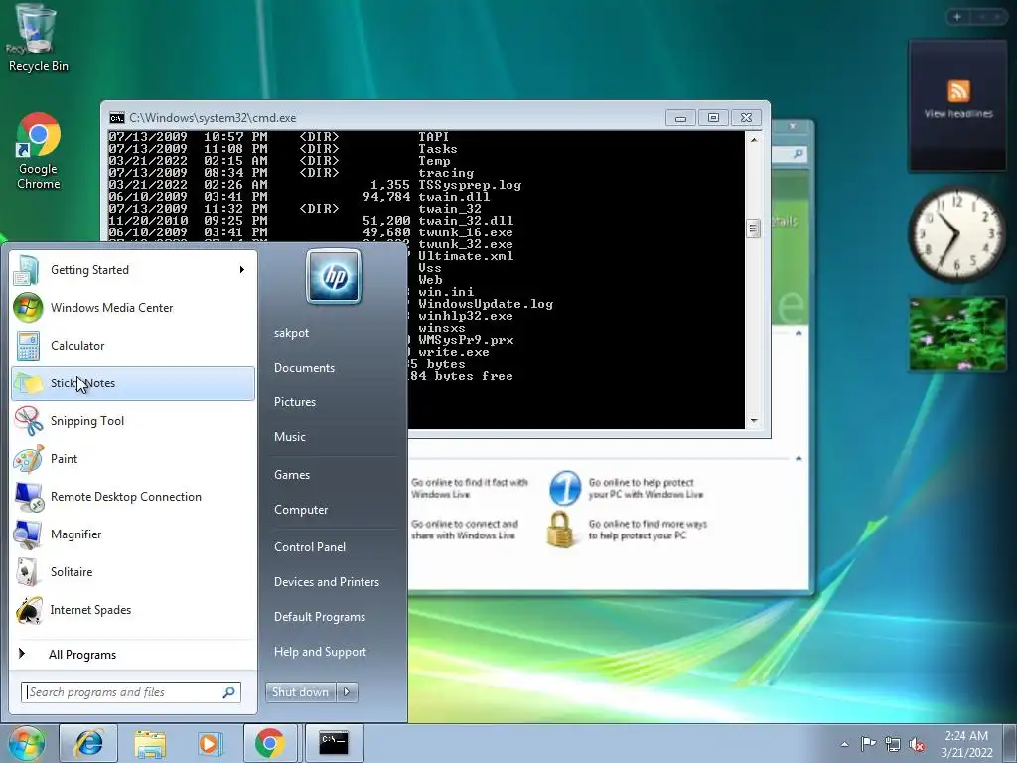Image resolution: width=1017 pixels, height=763 pixels.
Task: Click the RSS feed headlines gadget
Action: point(958,104)
